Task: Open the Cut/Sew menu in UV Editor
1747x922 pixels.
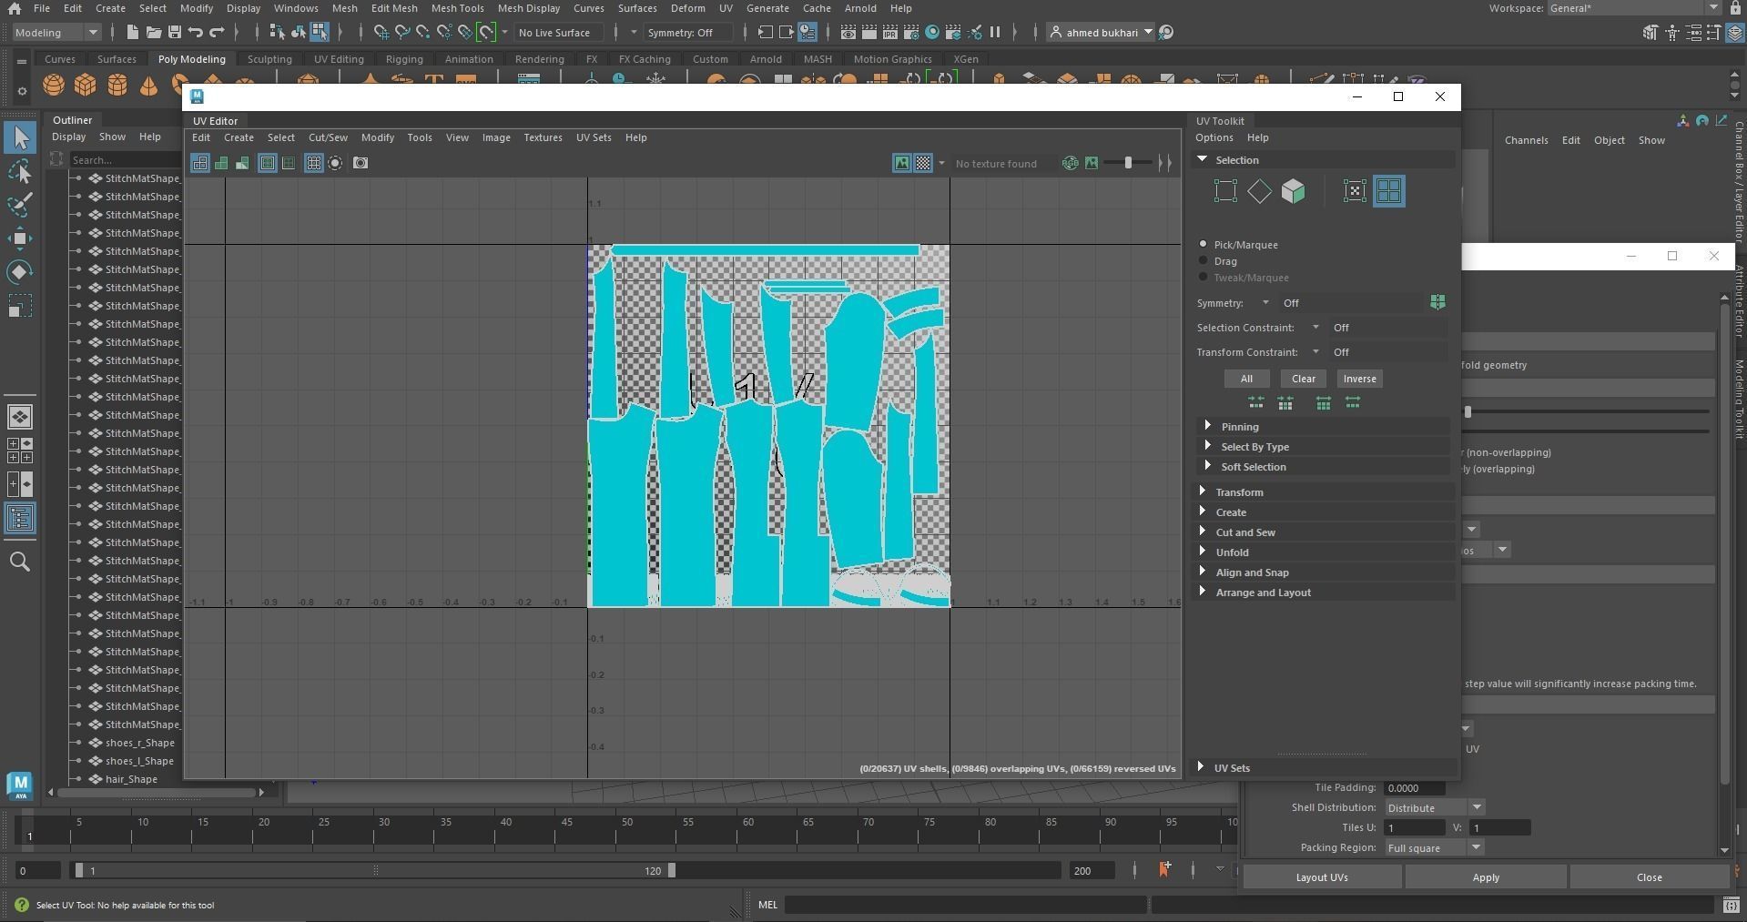Action: pyautogui.click(x=328, y=137)
